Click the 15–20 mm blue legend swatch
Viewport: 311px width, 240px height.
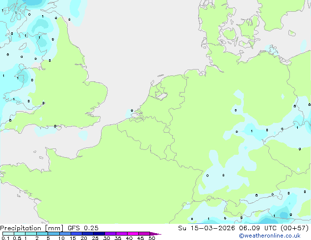(76, 234)
